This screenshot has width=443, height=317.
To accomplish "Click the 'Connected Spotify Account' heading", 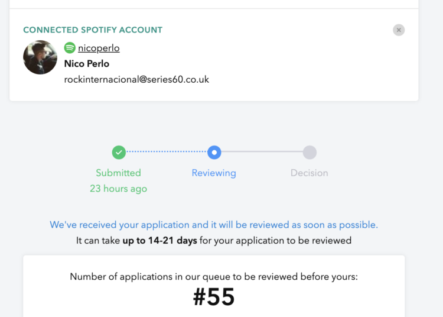I will pos(92,30).
